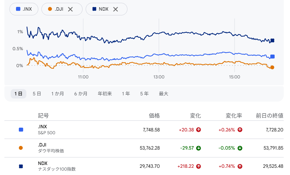Open the NDX ナスダック100指数 row
The height and width of the screenshot is (175, 290).
click(x=144, y=166)
